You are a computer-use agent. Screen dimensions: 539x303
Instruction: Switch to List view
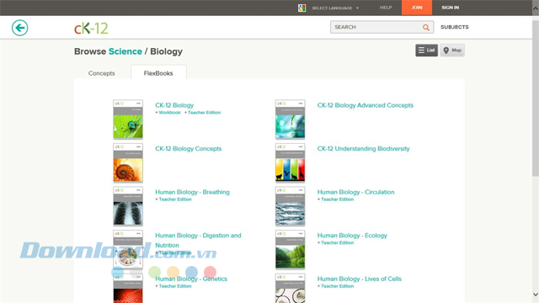(x=427, y=50)
